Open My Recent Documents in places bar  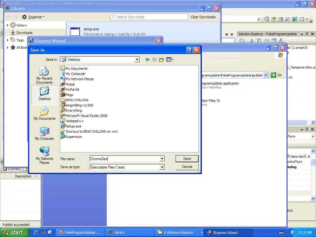[44, 75]
